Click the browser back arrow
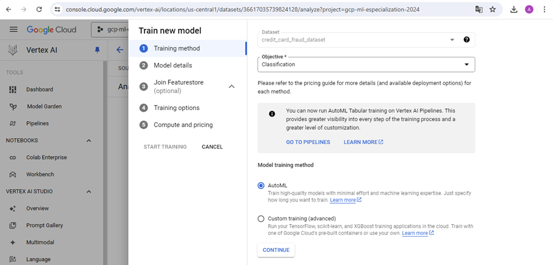 pyautogui.click(x=9, y=10)
